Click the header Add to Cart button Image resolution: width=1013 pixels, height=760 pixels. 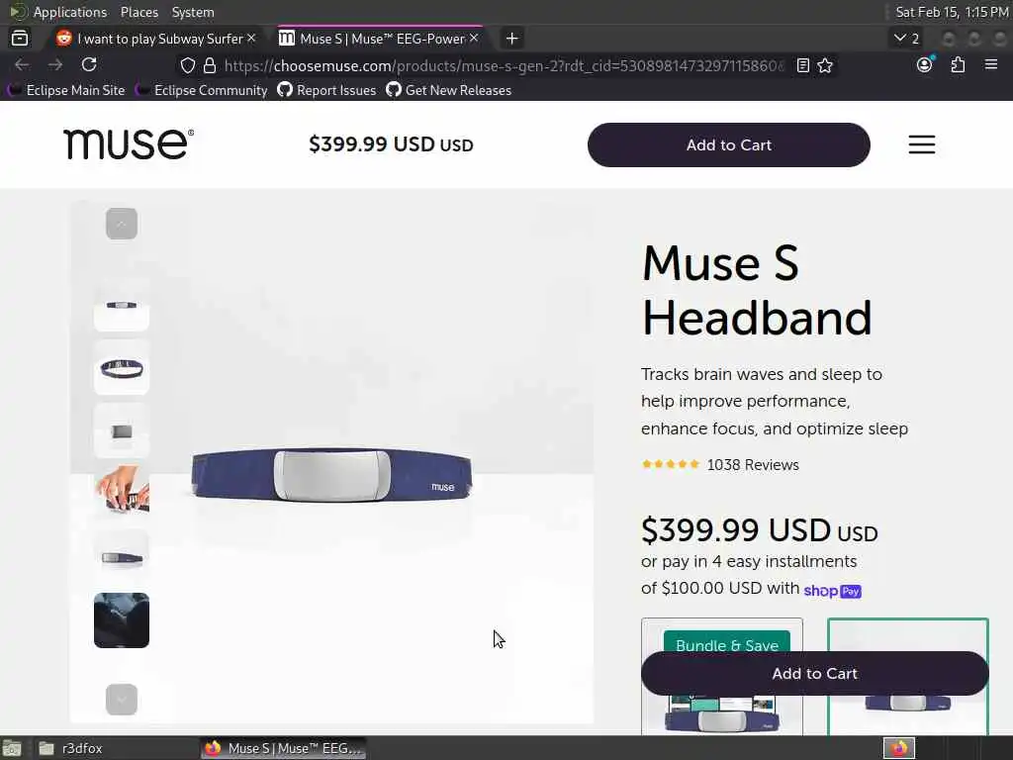[x=729, y=144]
